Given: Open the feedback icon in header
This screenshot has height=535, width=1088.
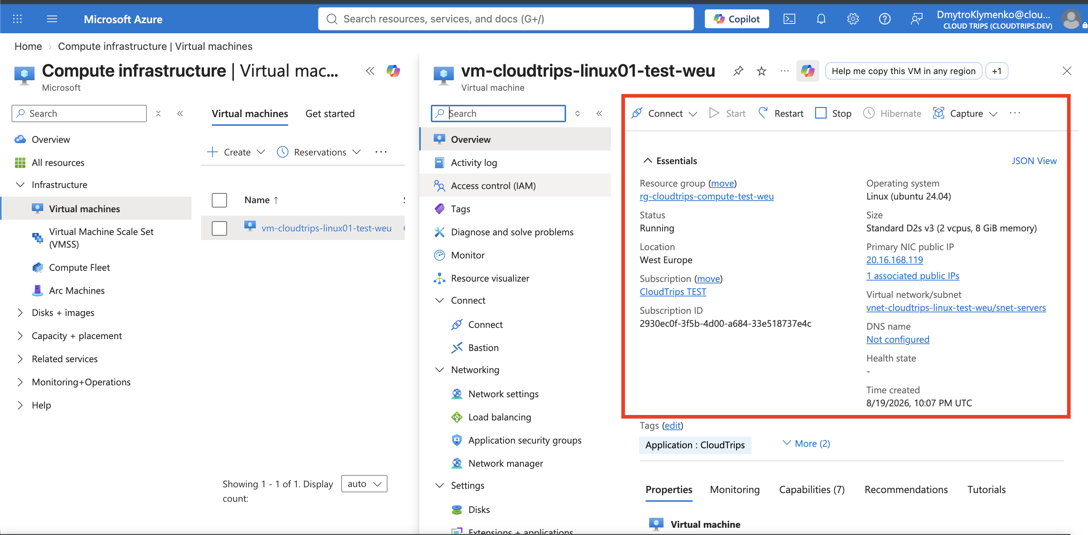Looking at the screenshot, I should pos(916,19).
